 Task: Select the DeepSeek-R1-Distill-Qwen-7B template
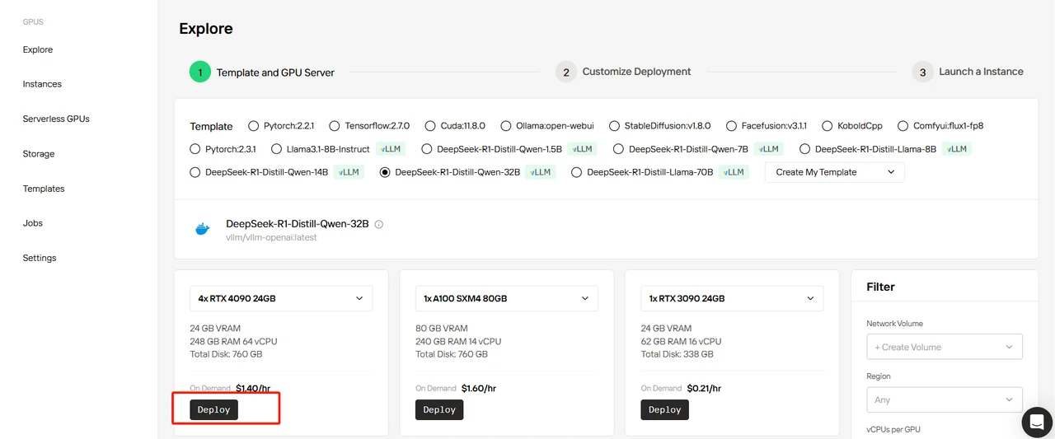(x=618, y=149)
